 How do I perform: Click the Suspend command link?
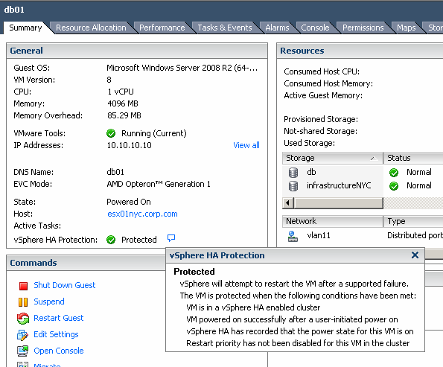(49, 301)
